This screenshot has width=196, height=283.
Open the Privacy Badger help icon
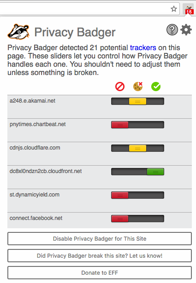click(172, 30)
